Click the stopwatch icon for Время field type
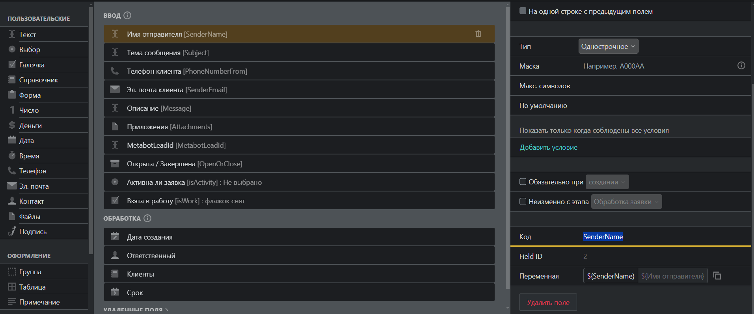 click(x=12, y=156)
